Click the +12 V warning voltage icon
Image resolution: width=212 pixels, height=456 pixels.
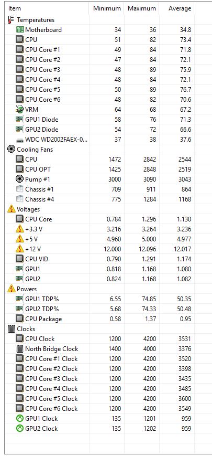click(x=20, y=249)
